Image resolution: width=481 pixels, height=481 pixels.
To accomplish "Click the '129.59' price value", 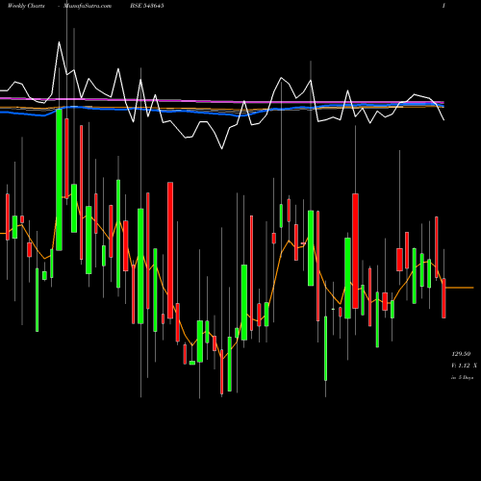I will pos(461,354).
